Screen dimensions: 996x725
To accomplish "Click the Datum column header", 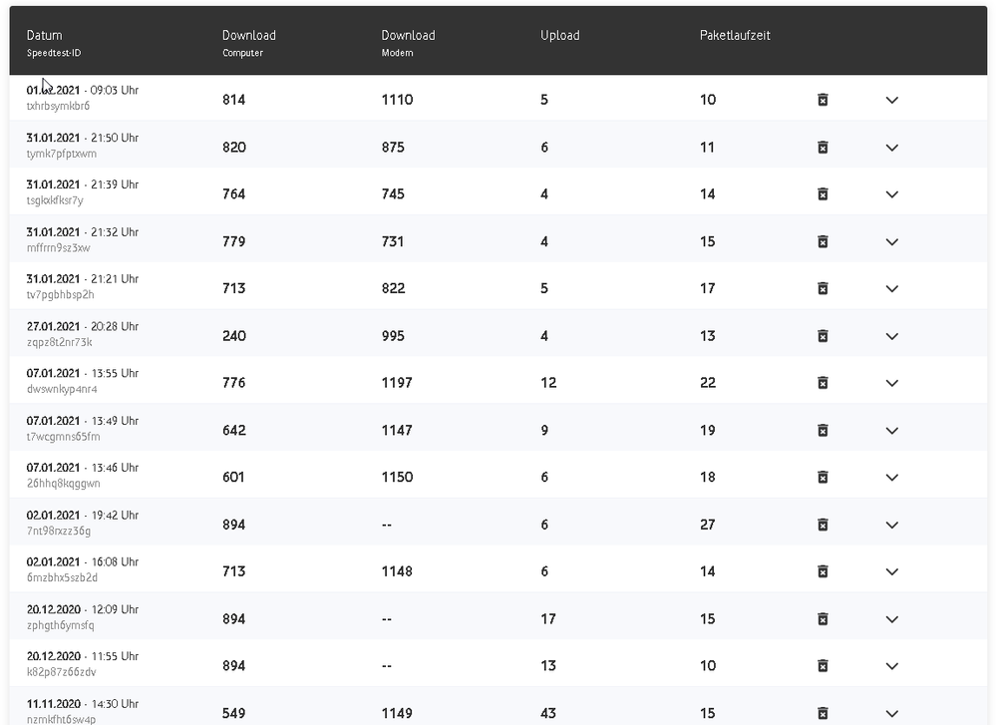I will tap(44, 36).
